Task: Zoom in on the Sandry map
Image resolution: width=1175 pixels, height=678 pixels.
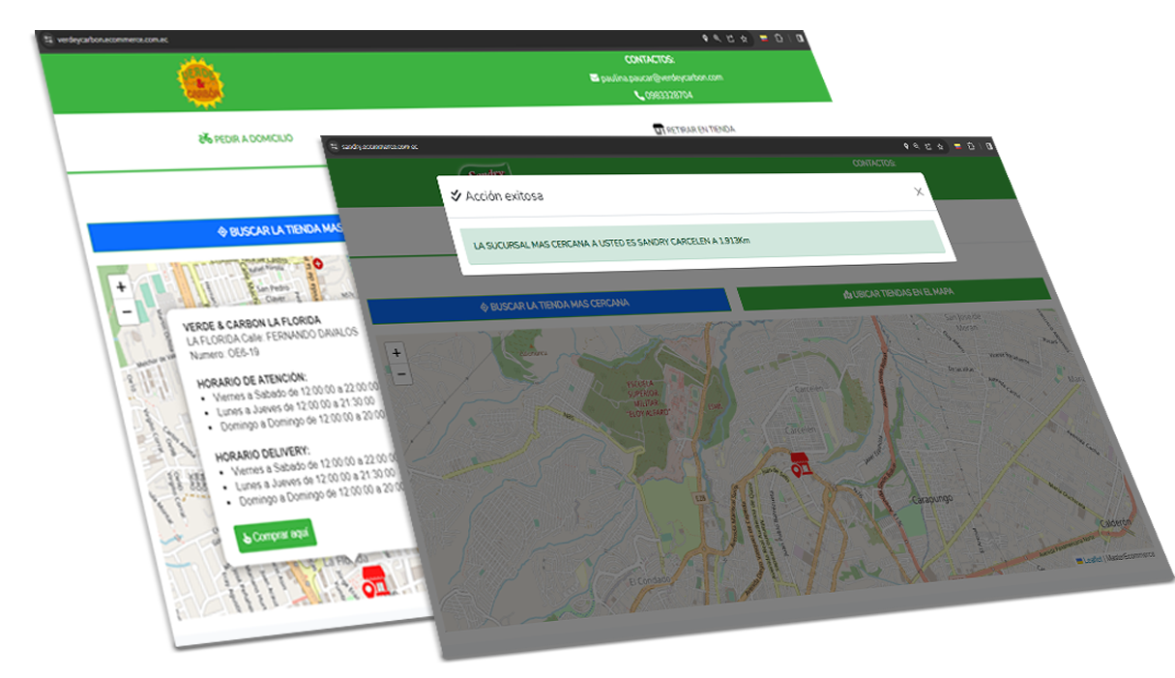Action: click(397, 353)
